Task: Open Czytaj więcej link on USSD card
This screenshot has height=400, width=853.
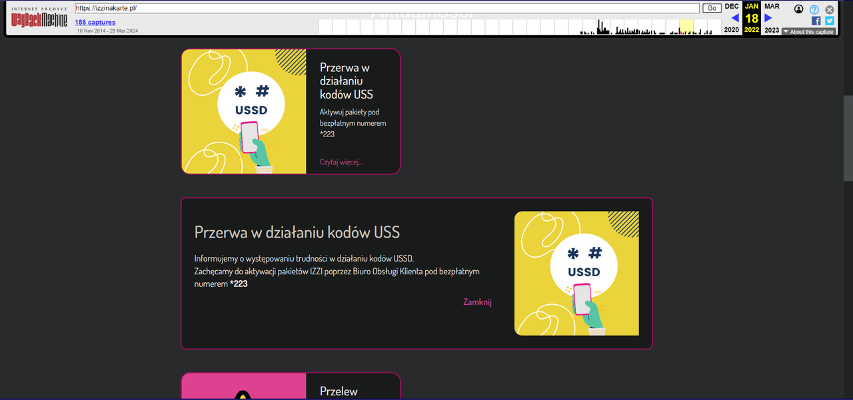Action: click(341, 162)
